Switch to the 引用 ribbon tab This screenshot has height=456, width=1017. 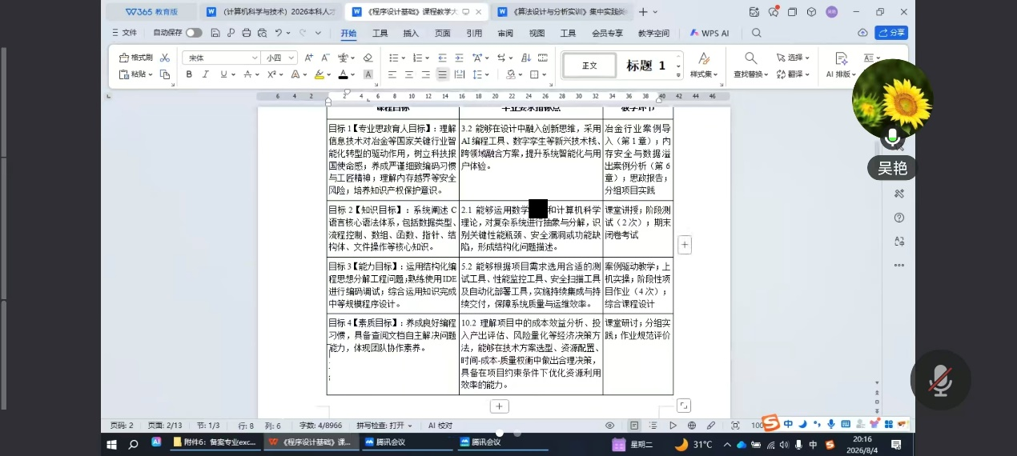click(x=474, y=34)
